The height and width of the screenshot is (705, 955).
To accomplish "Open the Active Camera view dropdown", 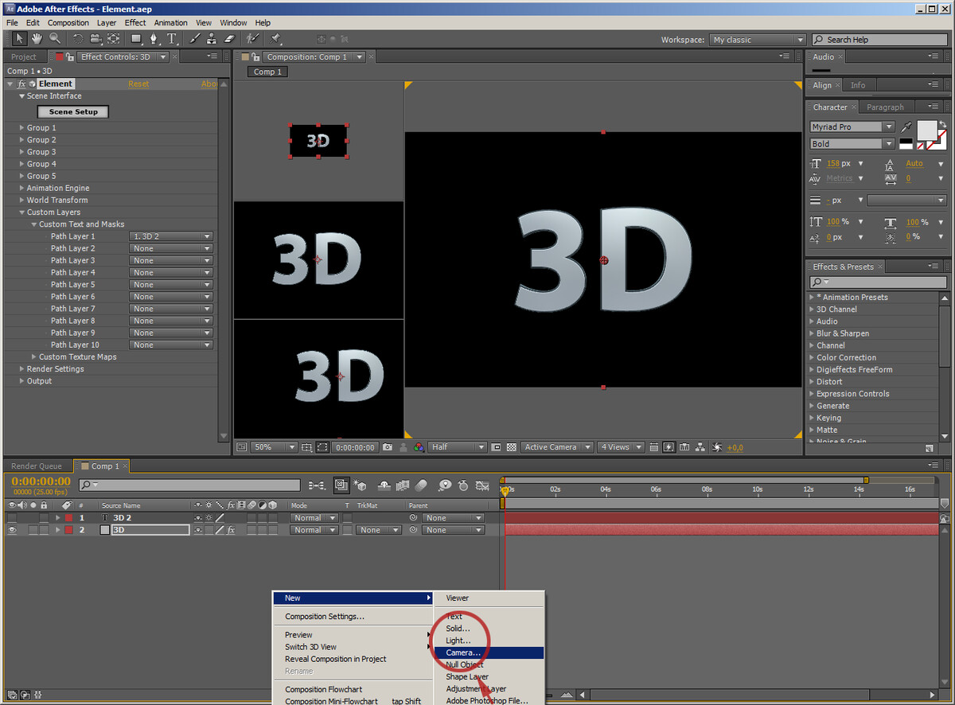I will click(x=558, y=447).
